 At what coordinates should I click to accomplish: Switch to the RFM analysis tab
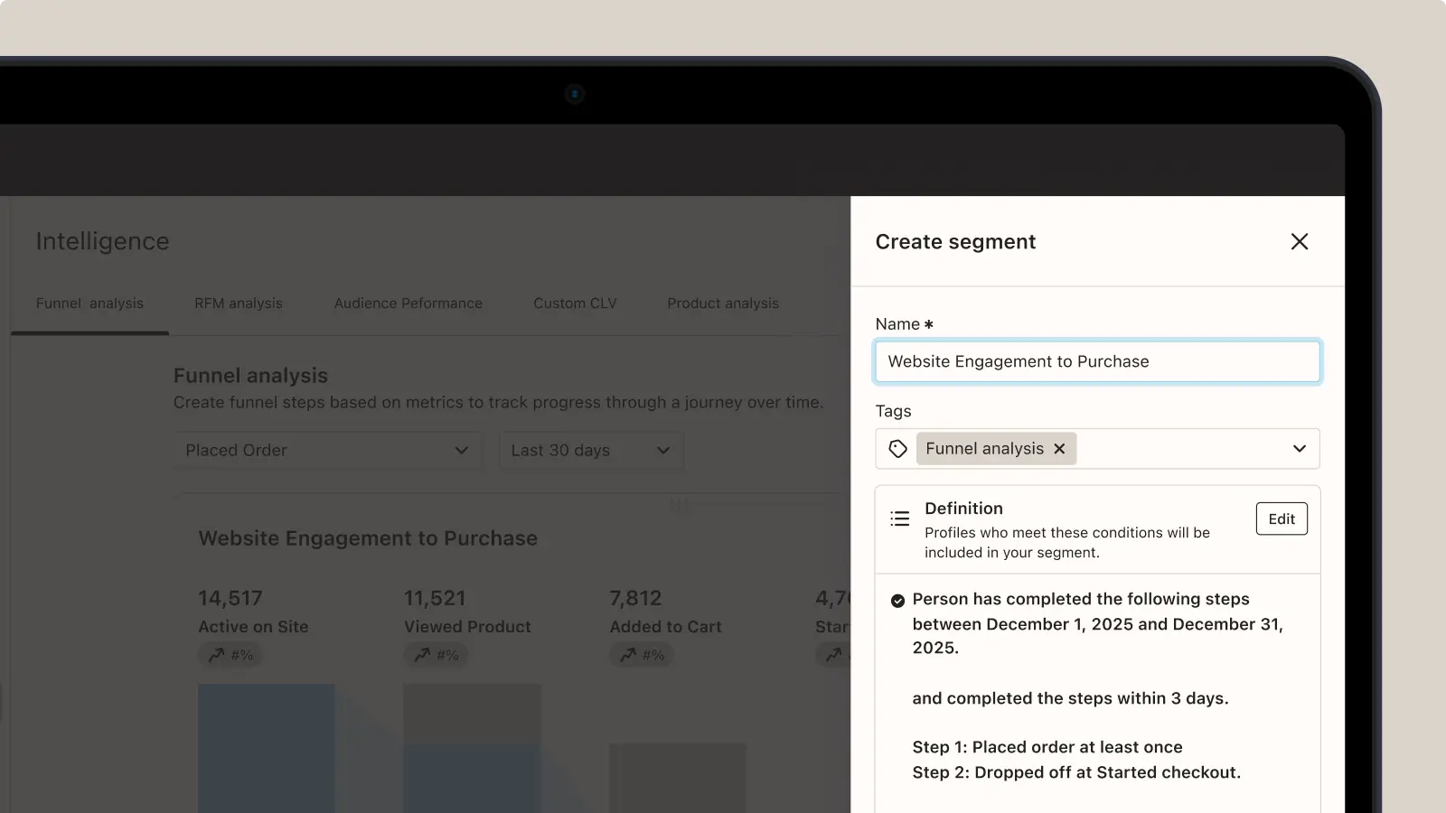[238, 304]
